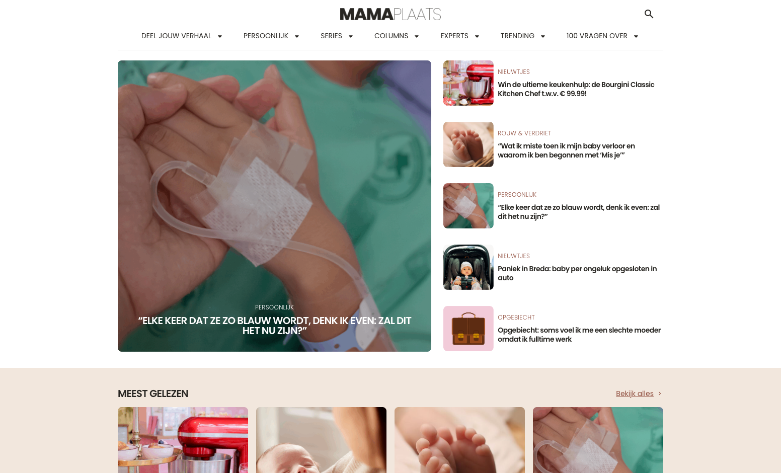This screenshot has width=781, height=473.
Task: Open the red kitchen mixer thumbnail in sidebar
Action: (x=468, y=83)
